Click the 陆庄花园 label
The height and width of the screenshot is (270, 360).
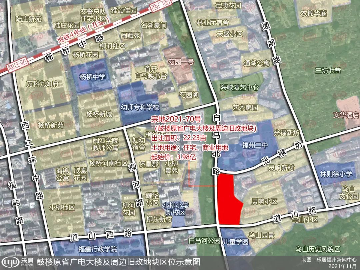[x=67, y=25]
